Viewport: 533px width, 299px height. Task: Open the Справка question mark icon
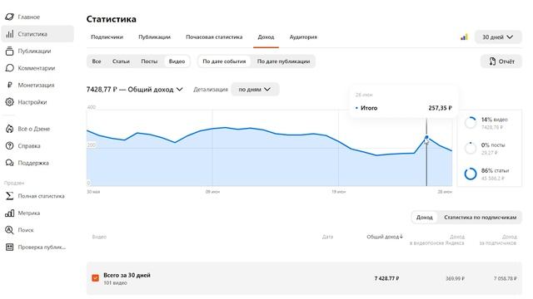point(9,146)
